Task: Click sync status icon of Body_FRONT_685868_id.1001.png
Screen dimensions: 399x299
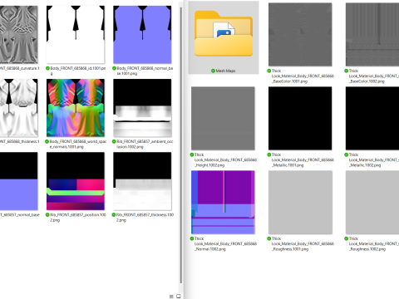Action: (47, 68)
